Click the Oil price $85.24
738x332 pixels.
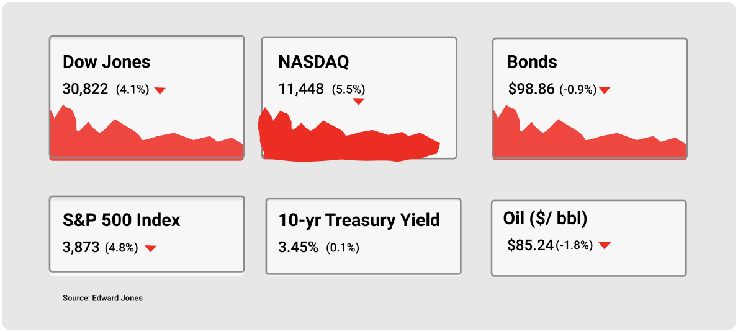click(x=531, y=245)
